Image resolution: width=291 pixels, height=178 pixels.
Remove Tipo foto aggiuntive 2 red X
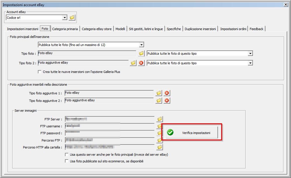pos(167,100)
